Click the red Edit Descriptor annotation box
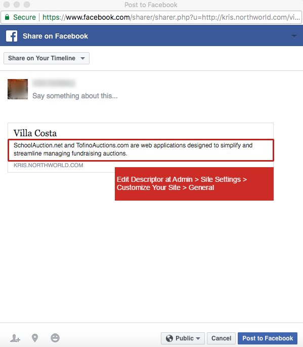Image resolution: width=303 pixels, height=347 pixels. coord(194,184)
